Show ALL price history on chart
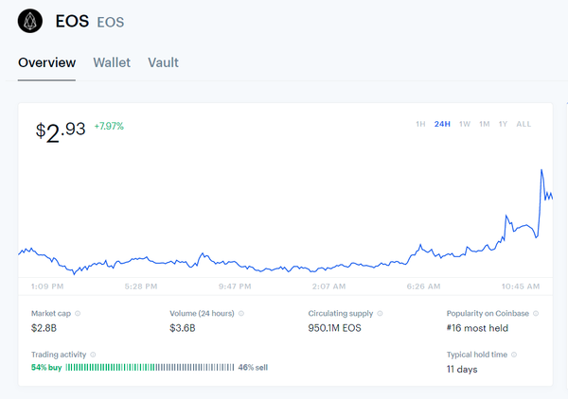This screenshot has height=399, width=568. pos(524,124)
